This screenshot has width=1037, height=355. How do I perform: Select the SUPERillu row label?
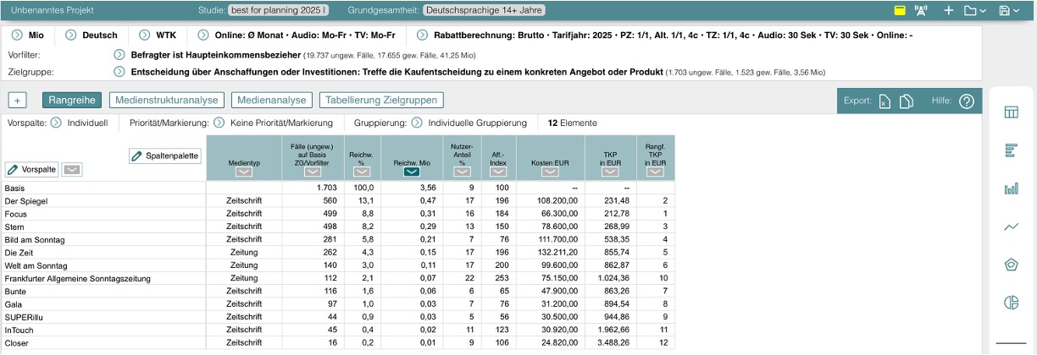point(24,317)
